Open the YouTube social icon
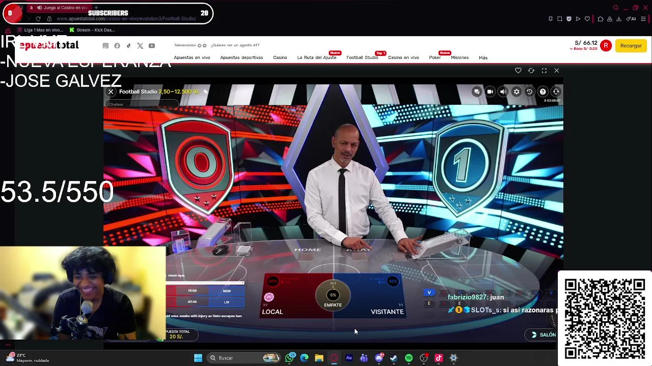The width and height of the screenshot is (652, 366). coord(152,46)
